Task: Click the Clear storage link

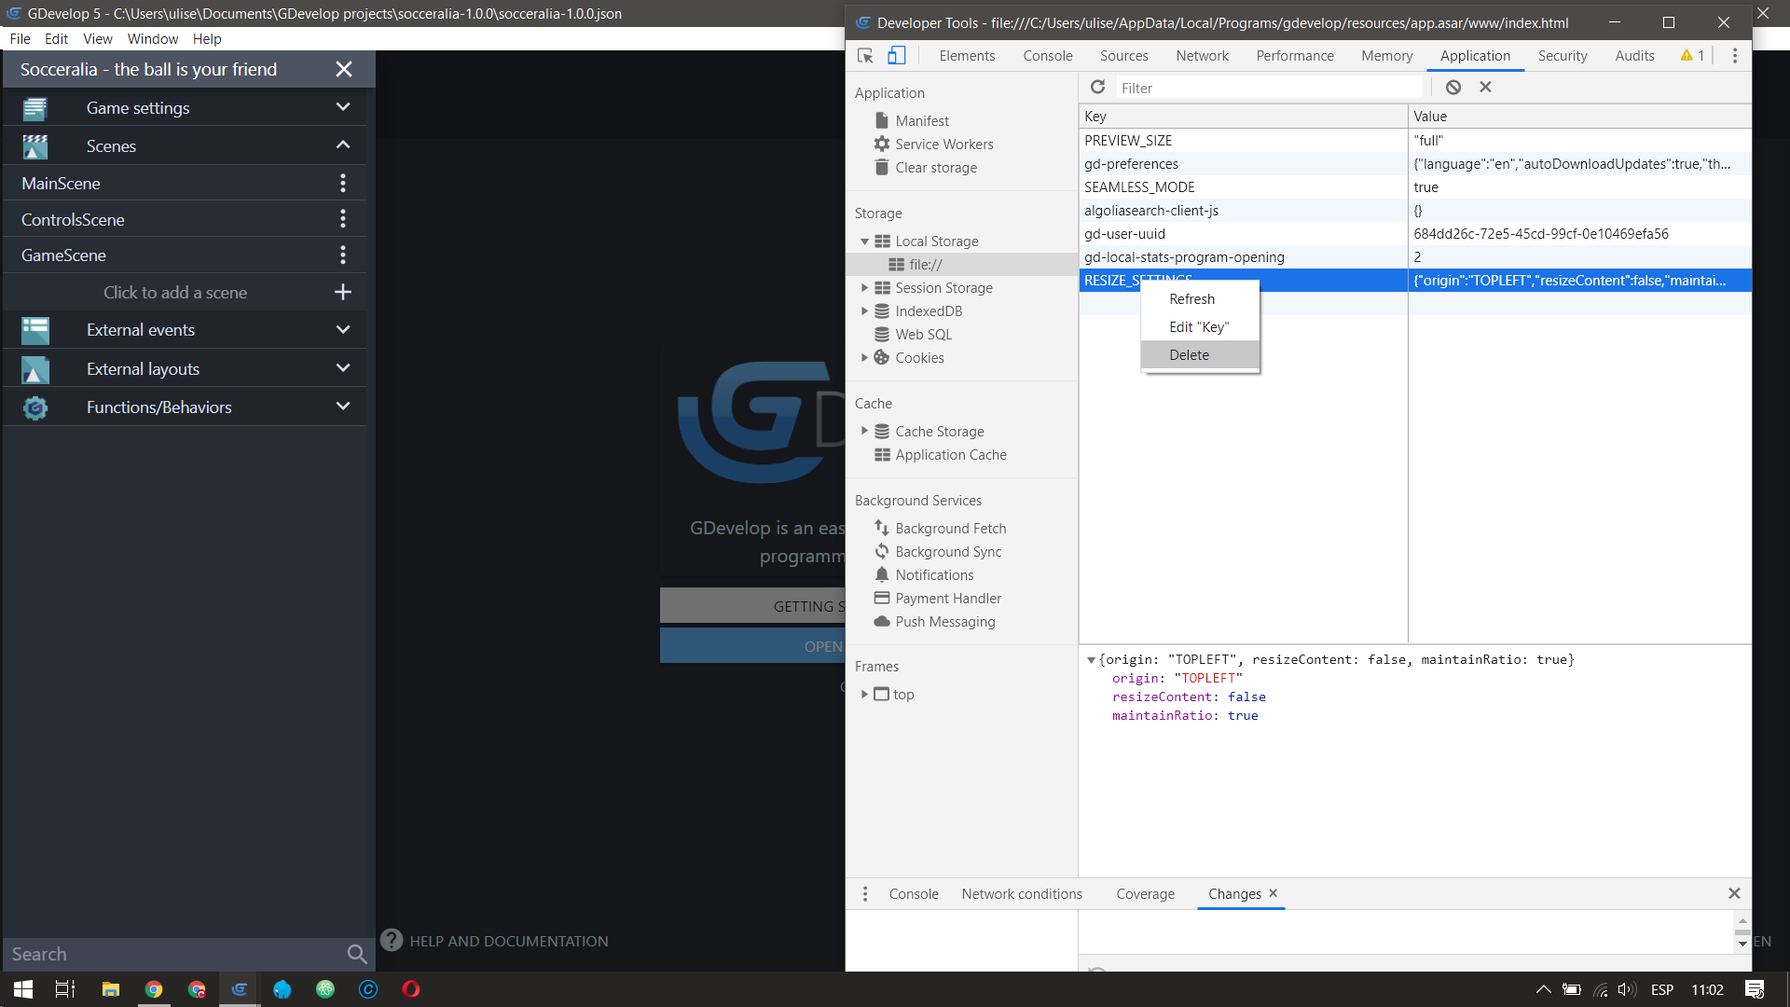Action: click(x=935, y=168)
